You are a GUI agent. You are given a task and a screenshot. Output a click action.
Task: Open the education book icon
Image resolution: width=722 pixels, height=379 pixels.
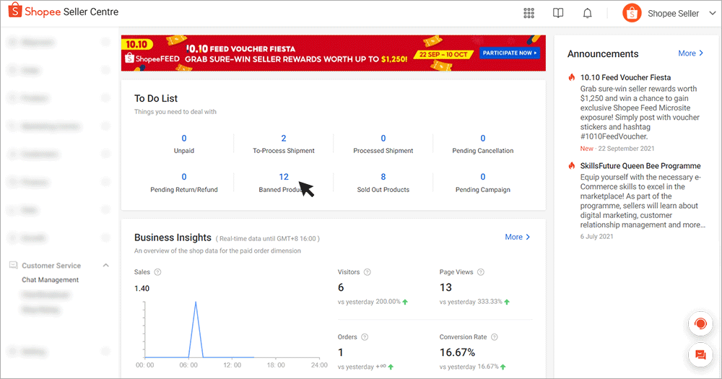[558, 13]
